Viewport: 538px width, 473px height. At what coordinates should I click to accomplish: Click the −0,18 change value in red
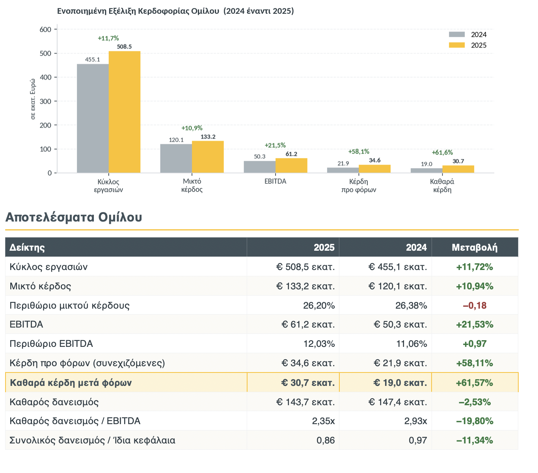pos(475,305)
